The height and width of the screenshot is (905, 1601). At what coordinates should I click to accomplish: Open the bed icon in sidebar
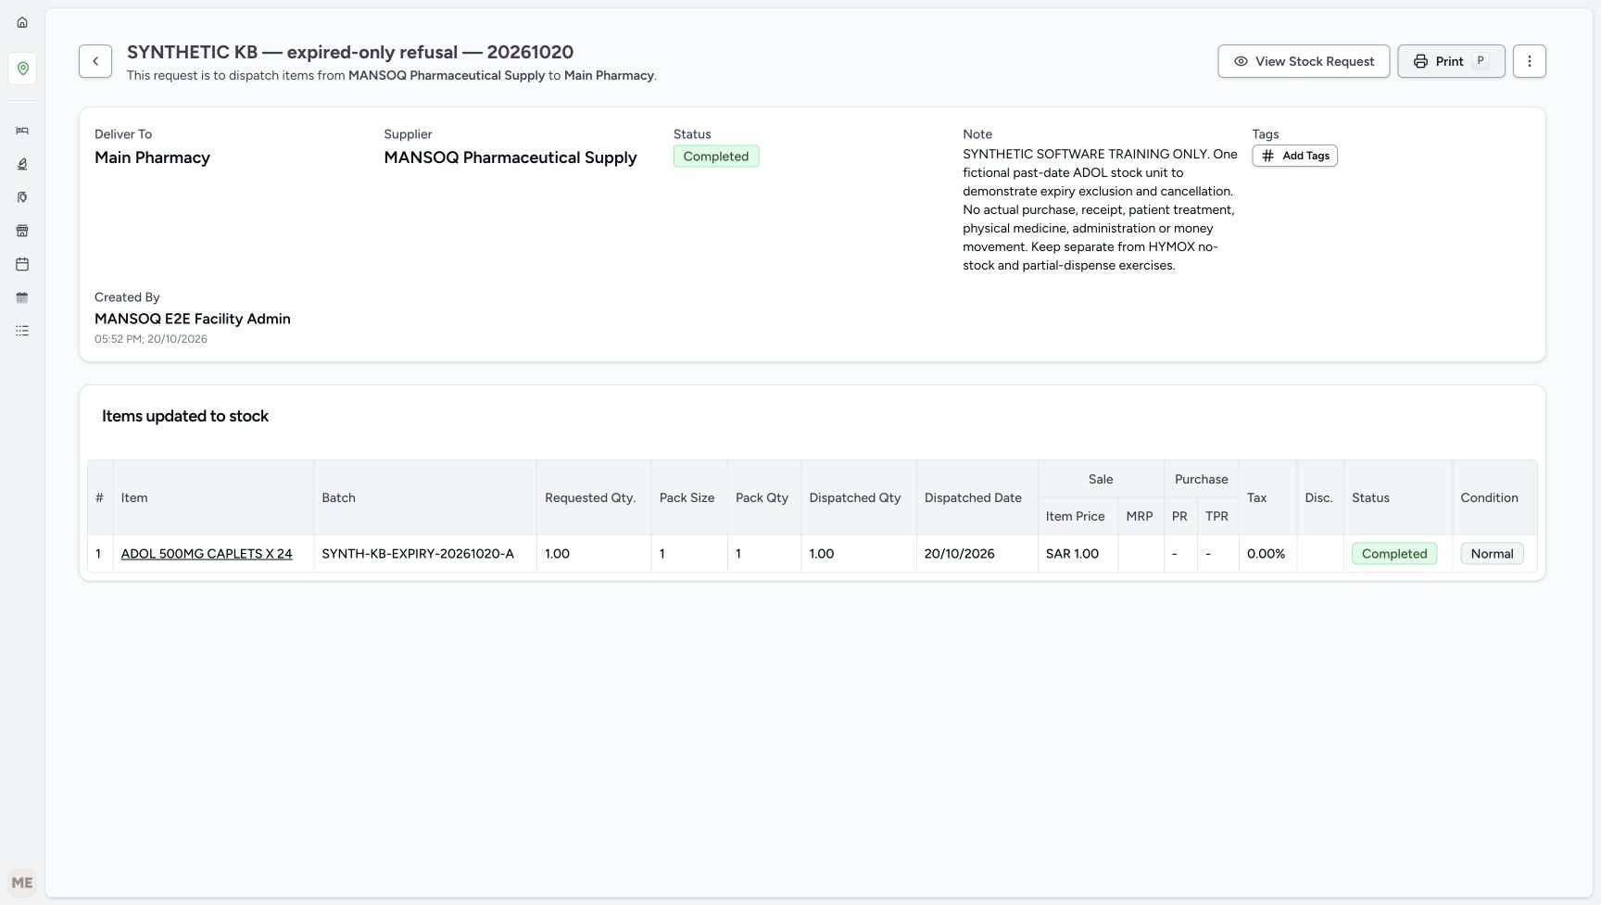point(22,131)
